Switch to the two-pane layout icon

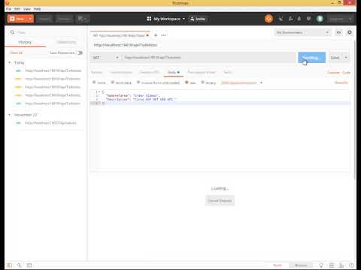point(332,265)
